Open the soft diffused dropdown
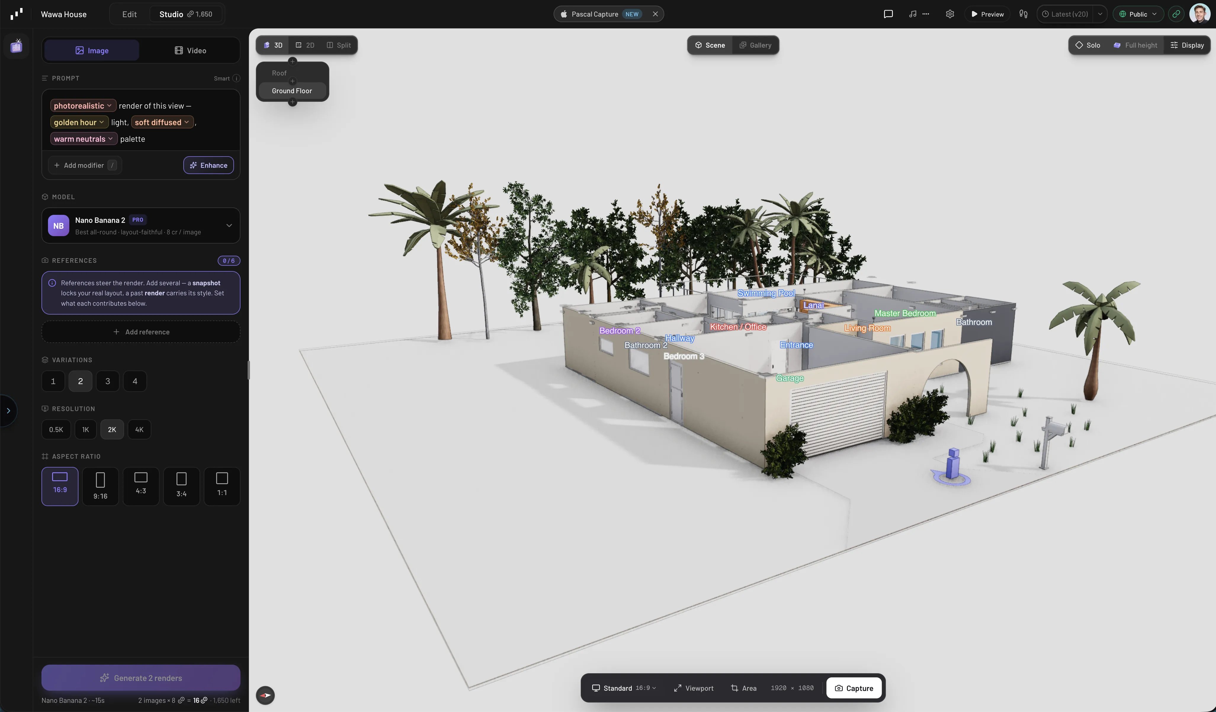Screen dimensions: 1216x712 point(162,123)
